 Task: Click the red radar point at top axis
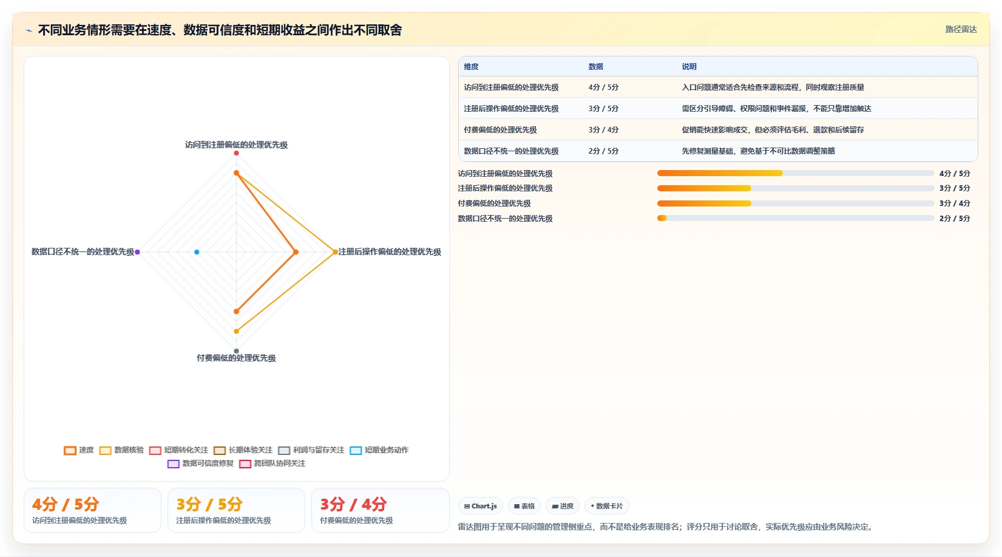click(236, 153)
